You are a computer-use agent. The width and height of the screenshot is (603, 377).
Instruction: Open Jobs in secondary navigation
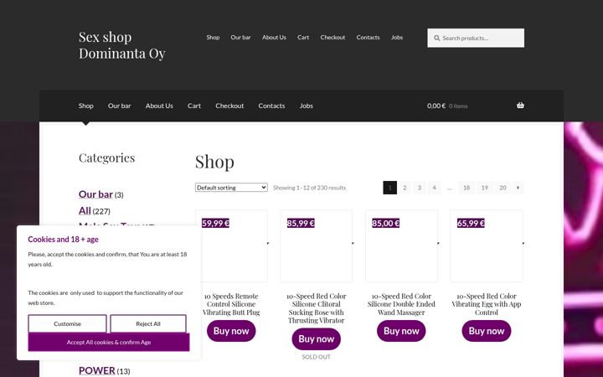(307, 106)
